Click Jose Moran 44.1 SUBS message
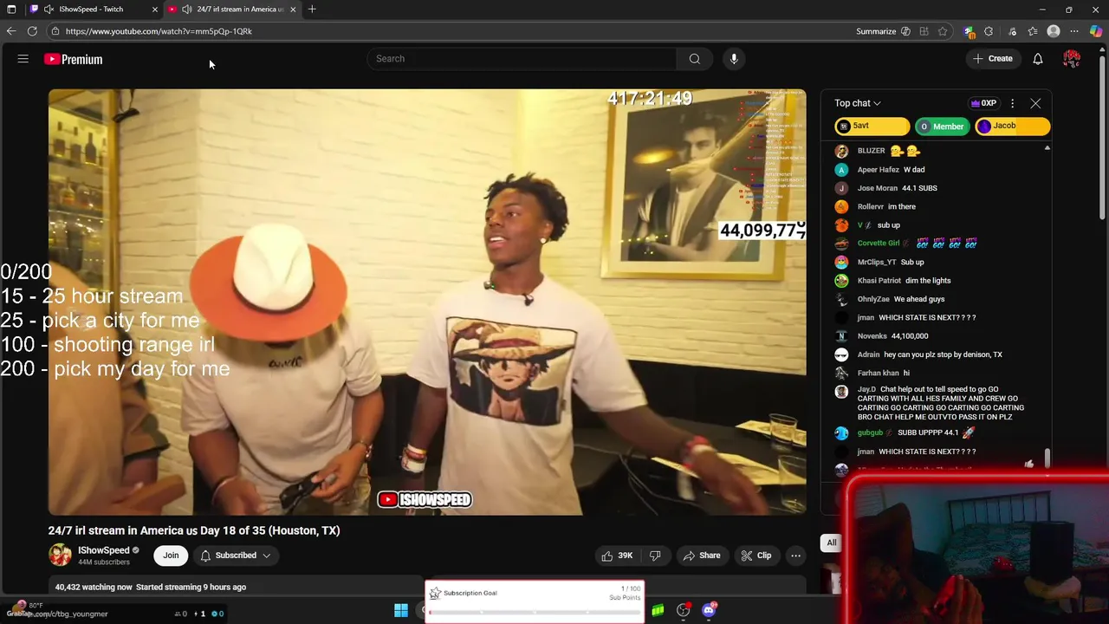Screen dimensions: 1109x624 (919, 188)
